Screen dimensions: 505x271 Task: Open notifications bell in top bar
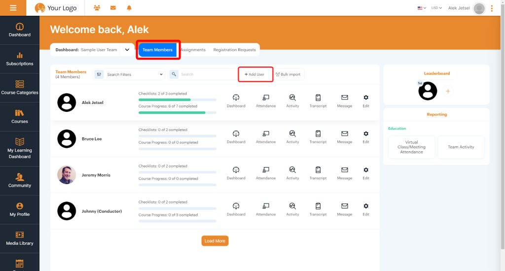coord(129,8)
